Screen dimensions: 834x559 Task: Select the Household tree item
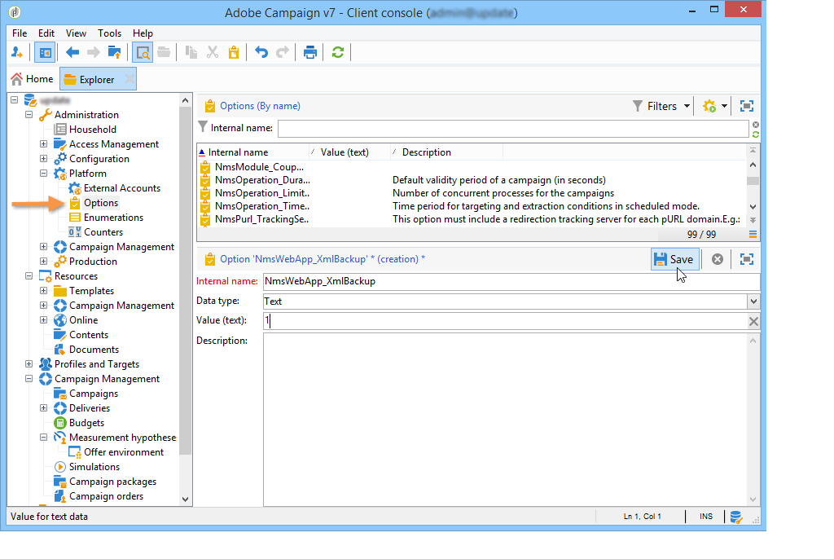[93, 130]
